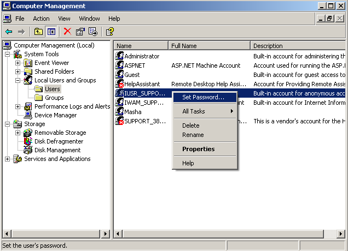This screenshot has height=251, width=348.
Task: Minimize the inner console window
Action: click(x=321, y=19)
